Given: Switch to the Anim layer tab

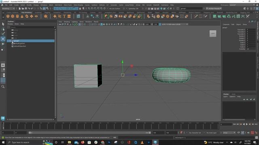Looking at the screenshot, I should tap(233, 94).
